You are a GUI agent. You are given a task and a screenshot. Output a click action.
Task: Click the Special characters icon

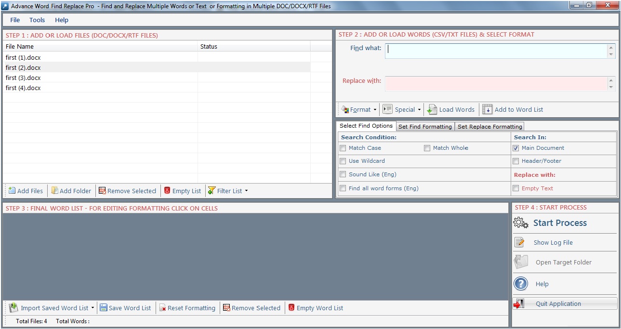point(387,109)
